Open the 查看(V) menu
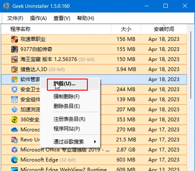 click(62, 18)
